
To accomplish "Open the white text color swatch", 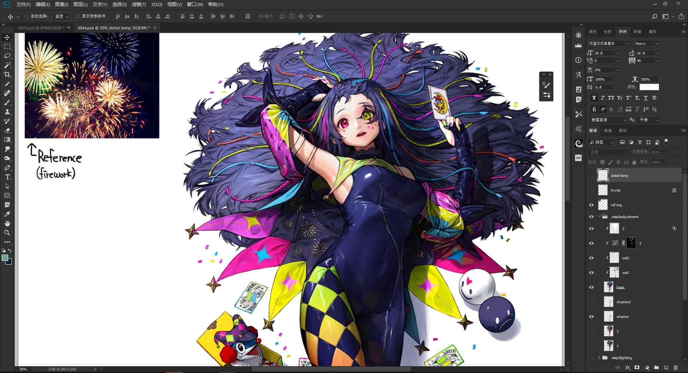I will coord(649,87).
